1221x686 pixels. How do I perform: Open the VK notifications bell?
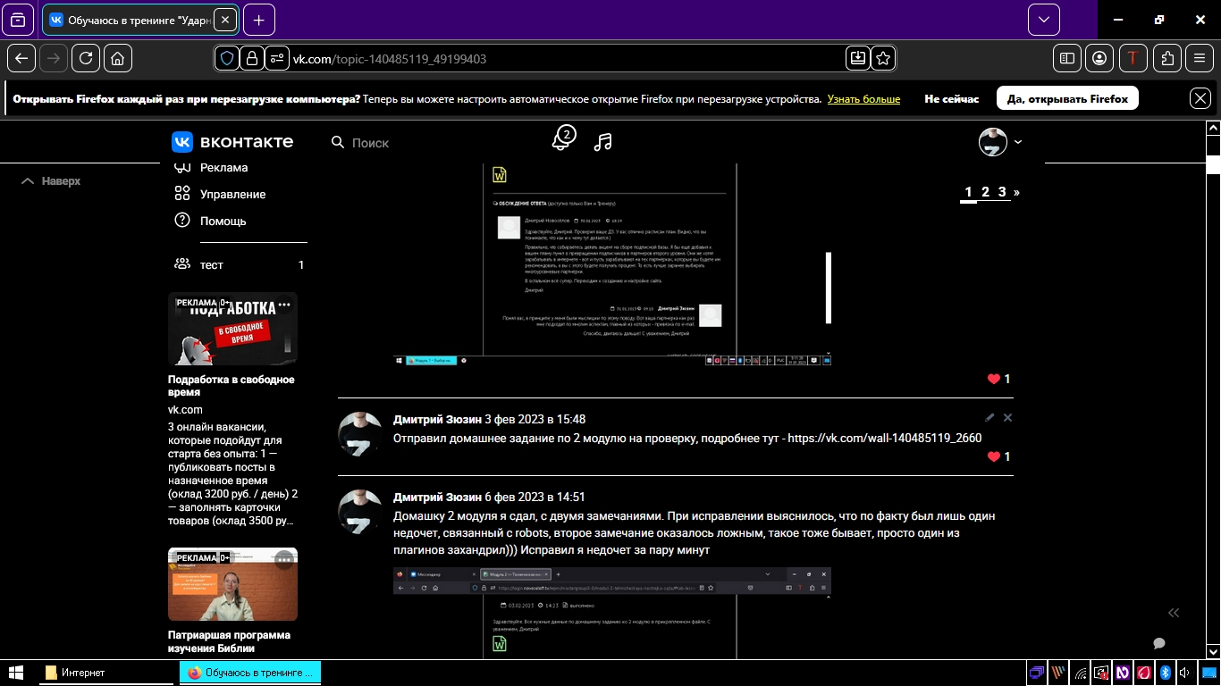tap(561, 141)
